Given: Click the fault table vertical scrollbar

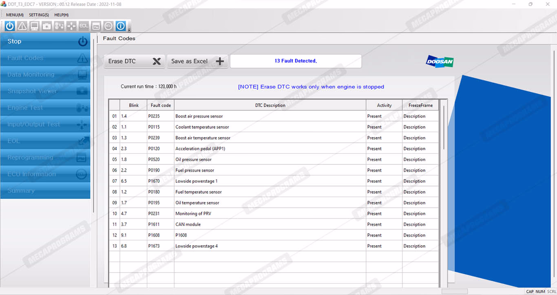Looking at the screenshot, I should (444, 126).
